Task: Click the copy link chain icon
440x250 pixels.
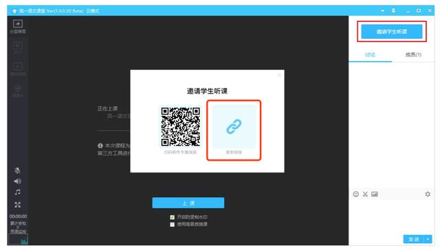Action: click(x=234, y=126)
